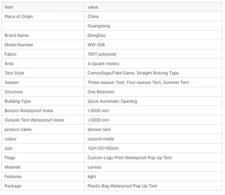Select the '4 square meters' area value
Screen dimensions: 225x195
click(x=153, y=64)
